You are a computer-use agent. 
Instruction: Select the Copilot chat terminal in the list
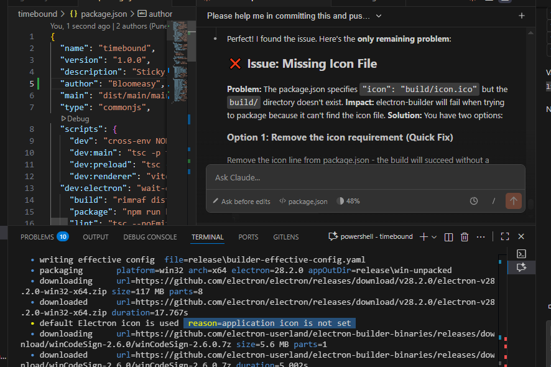tap(521, 267)
